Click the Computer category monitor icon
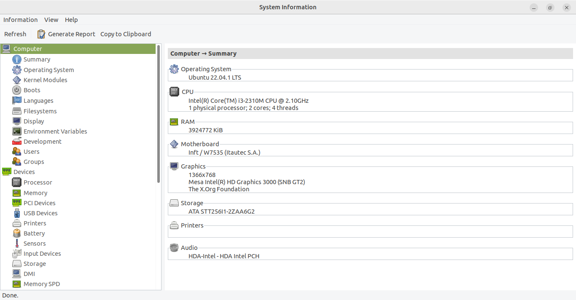 point(6,49)
